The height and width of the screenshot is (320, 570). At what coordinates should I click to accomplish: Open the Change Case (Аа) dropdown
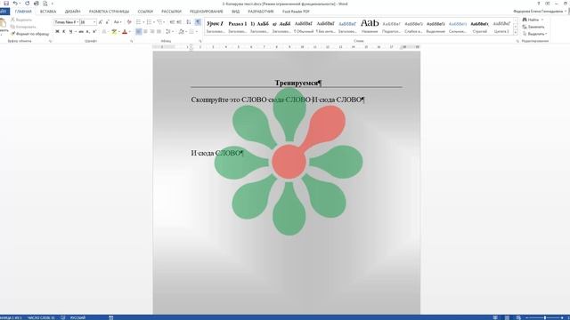tap(117, 22)
